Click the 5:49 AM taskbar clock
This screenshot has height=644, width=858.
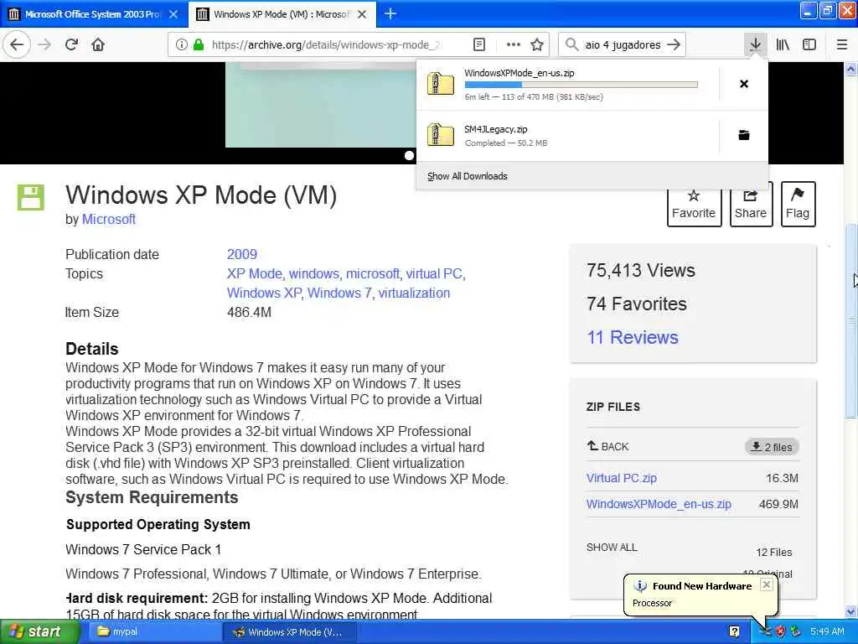[827, 631]
